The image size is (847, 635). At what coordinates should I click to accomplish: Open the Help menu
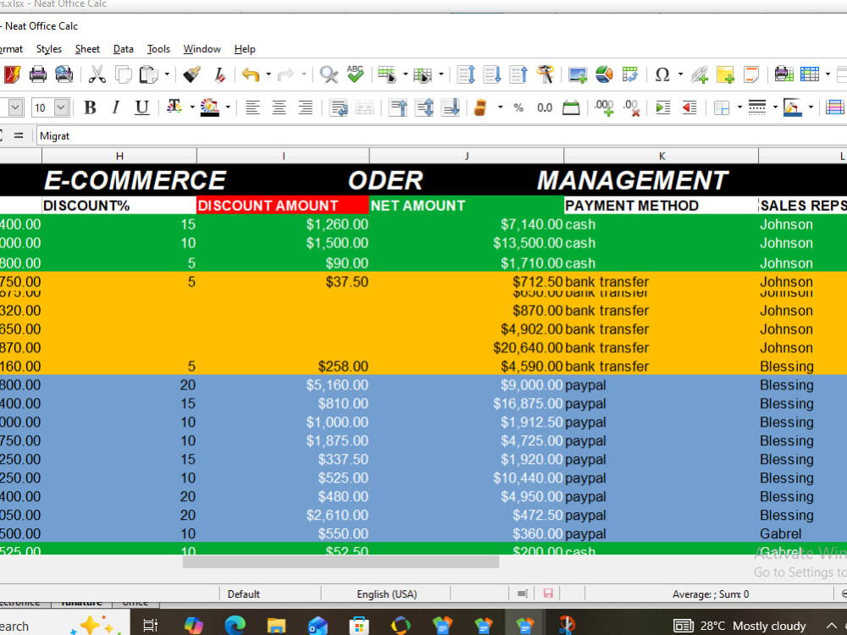[245, 49]
